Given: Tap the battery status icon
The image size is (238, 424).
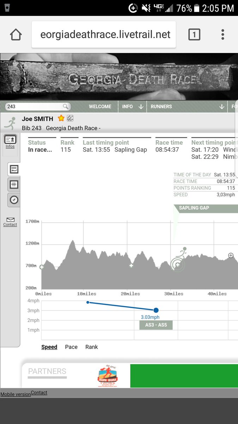Looking at the screenshot, I should coord(197,8).
